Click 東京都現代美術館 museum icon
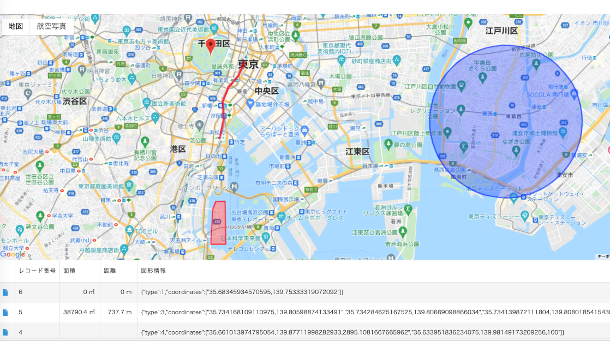Image resolution: width=610 pixels, height=341 pixels. [x=342, y=60]
